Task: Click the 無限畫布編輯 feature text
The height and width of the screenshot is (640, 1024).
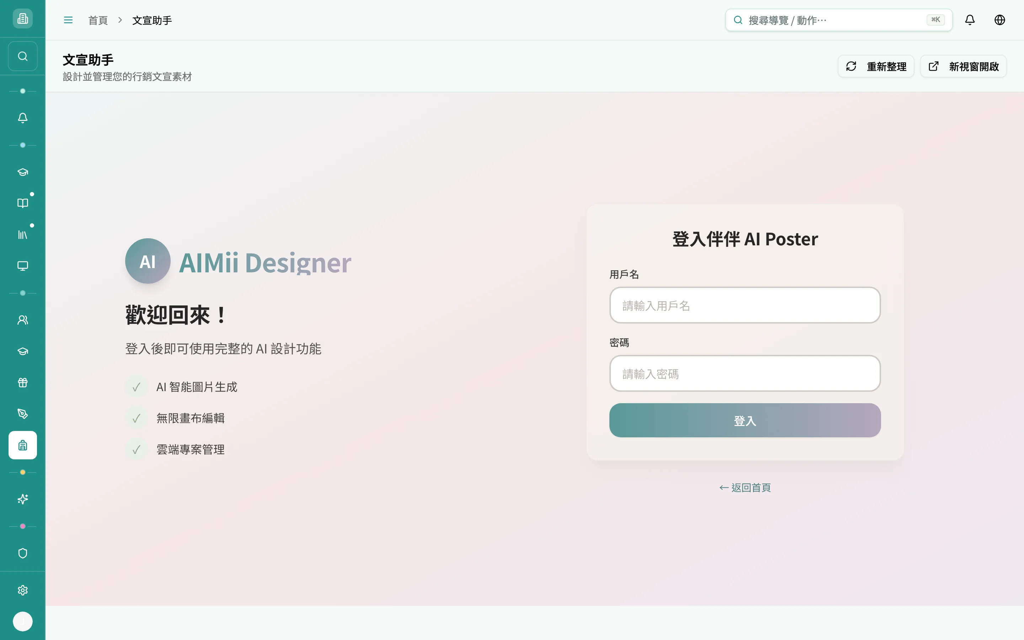Action: [191, 418]
